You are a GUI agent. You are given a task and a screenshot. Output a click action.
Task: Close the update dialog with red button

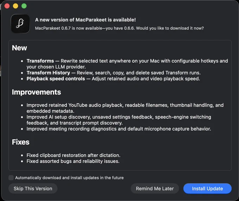7,6
